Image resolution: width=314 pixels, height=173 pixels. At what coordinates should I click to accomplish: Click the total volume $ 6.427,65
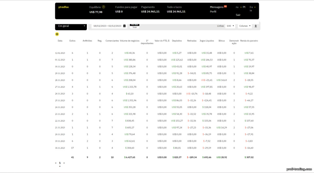pos(130,157)
